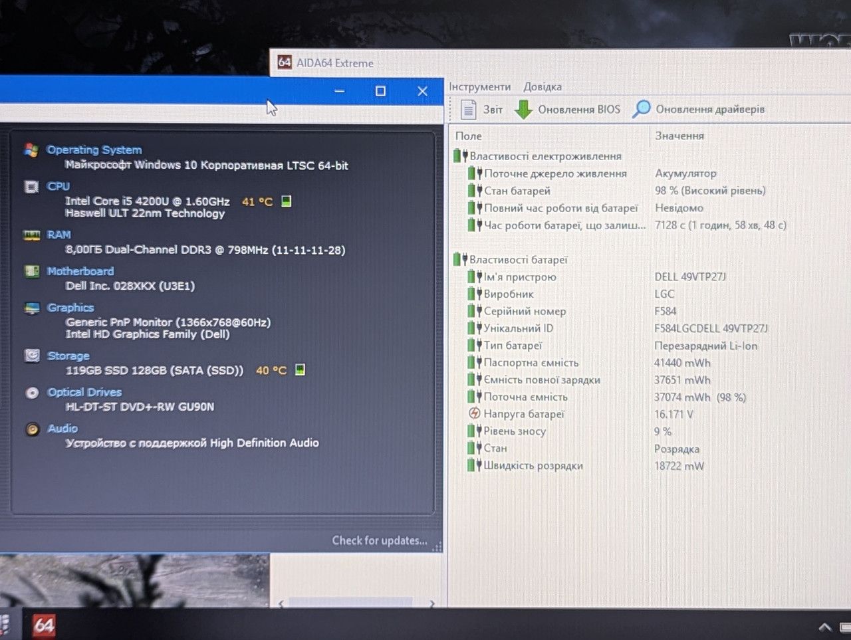Open the Audio section link
Screen dimensions: 851x640
[x=62, y=429]
